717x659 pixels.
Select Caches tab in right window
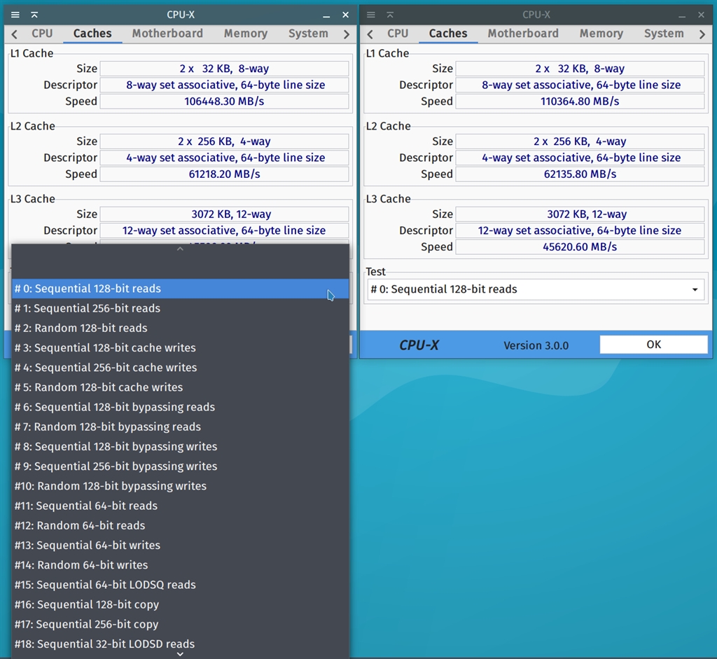click(448, 34)
